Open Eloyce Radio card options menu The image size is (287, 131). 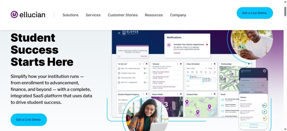[x=177, y=94]
